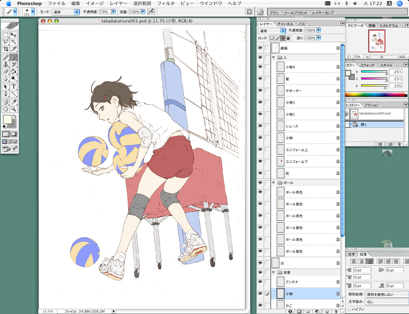Screen dimensions: 409x314
Task: Pick the Eyedropper tool
Action: pos(14,102)
